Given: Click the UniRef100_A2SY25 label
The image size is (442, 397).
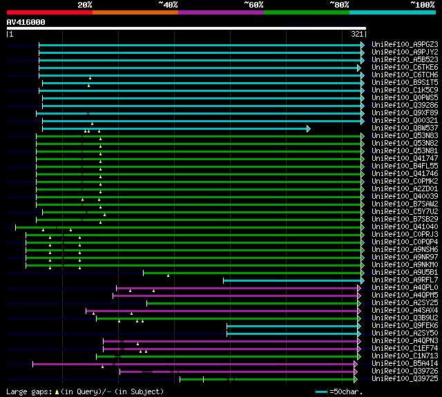Looking at the screenshot, I should (405, 303).
